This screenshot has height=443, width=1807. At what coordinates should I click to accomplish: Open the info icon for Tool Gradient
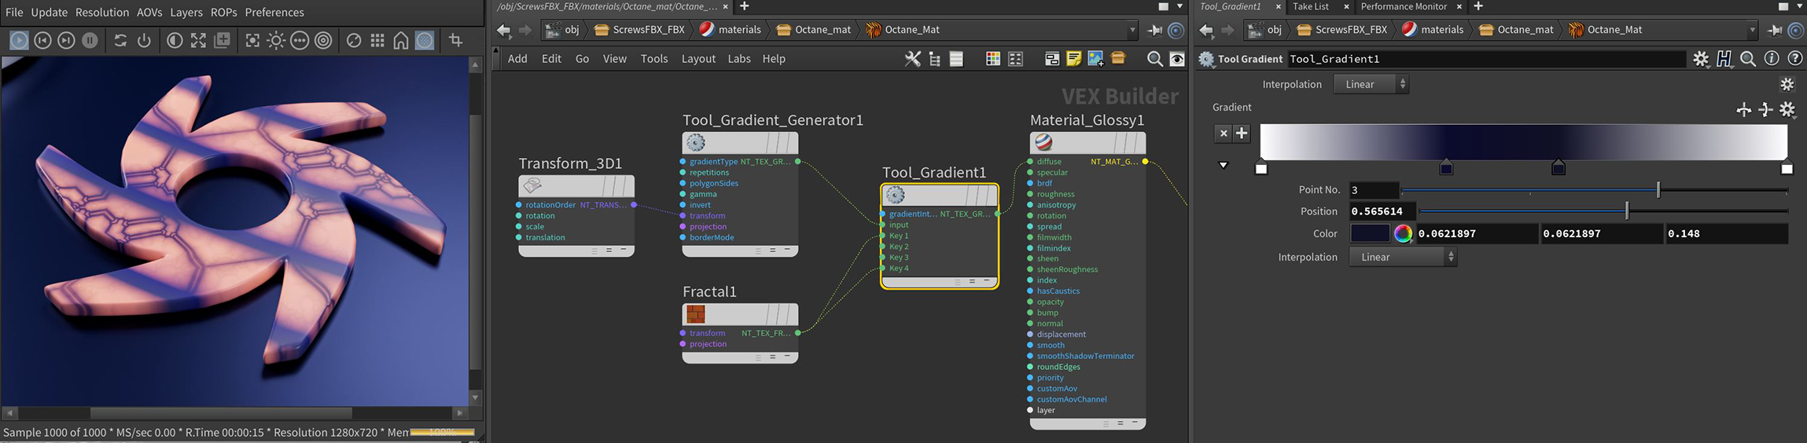point(1771,59)
